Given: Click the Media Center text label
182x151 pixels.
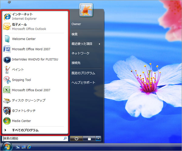Looking at the screenshot, I should (22, 121).
